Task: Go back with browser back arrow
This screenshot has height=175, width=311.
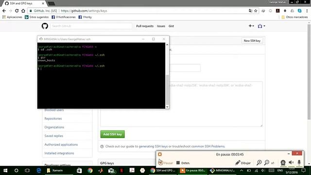Action: click(4, 11)
